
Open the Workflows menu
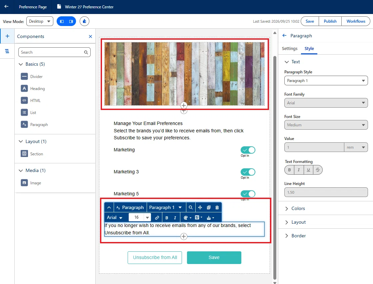point(356,21)
